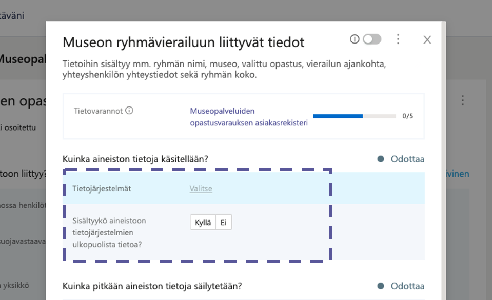Click the info icon beside the toggle switch
This screenshot has height=300, width=492.
[x=355, y=39]
